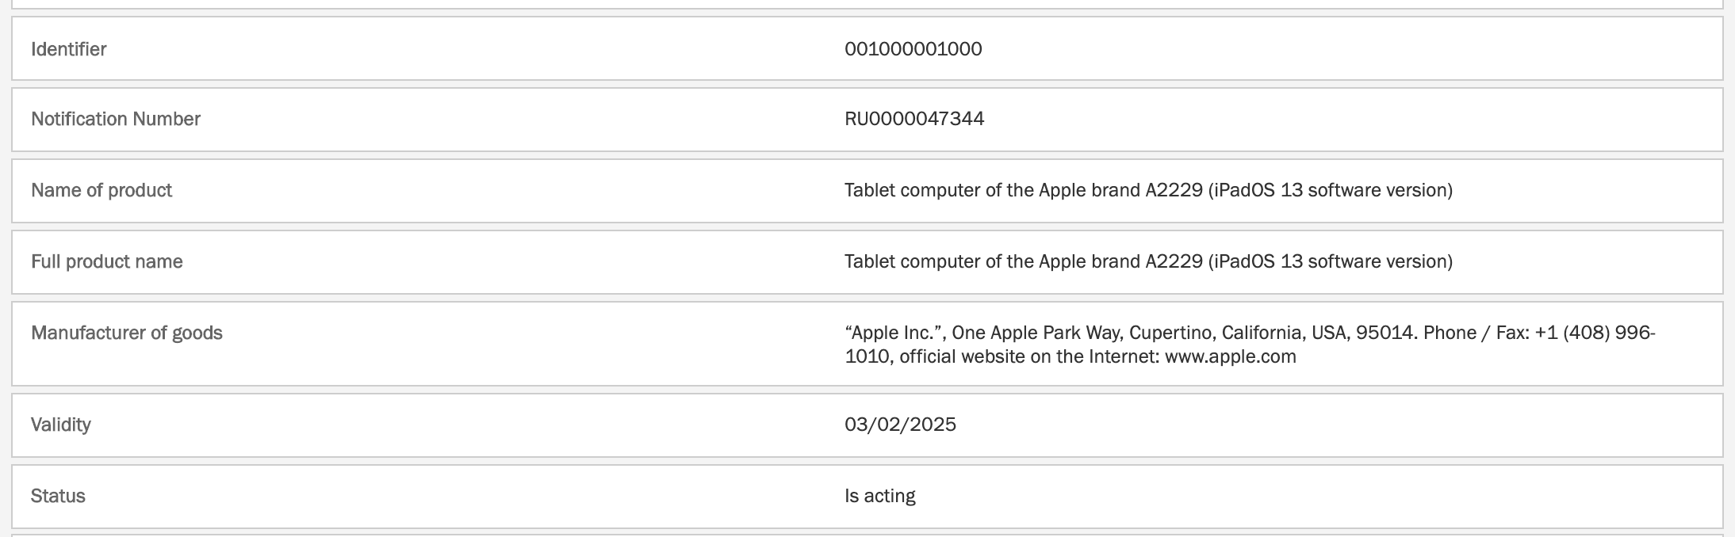Click "A2229" in the Full product name row
This screenshot has height=537, width=1735.
click(x=1174, y=261)
